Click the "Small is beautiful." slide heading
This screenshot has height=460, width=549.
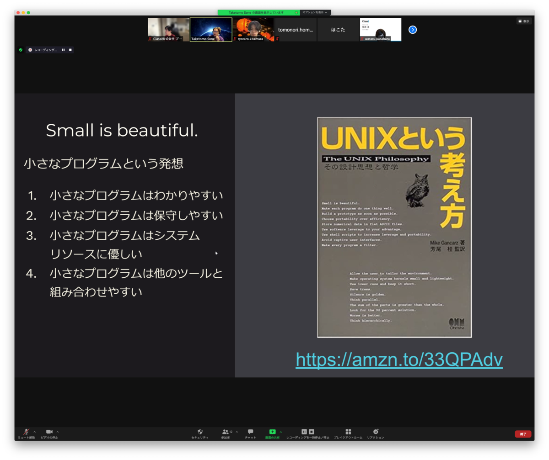pos(122,131)
